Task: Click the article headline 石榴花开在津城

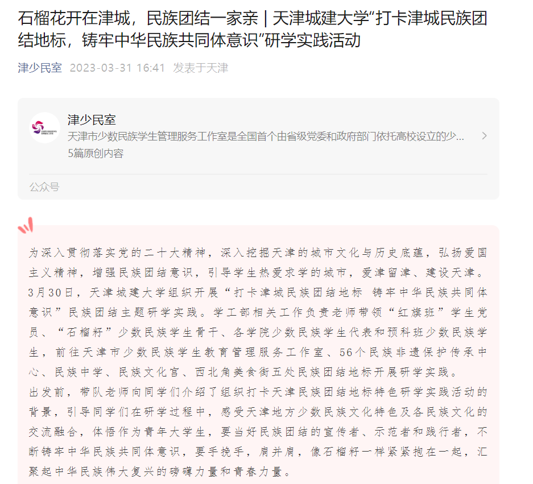Action: [x=252, y=29]
